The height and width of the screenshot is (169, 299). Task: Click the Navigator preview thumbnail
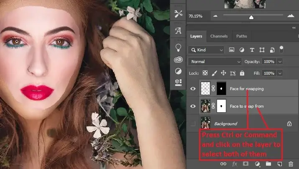pyautogui.click(x=245, y=4)
